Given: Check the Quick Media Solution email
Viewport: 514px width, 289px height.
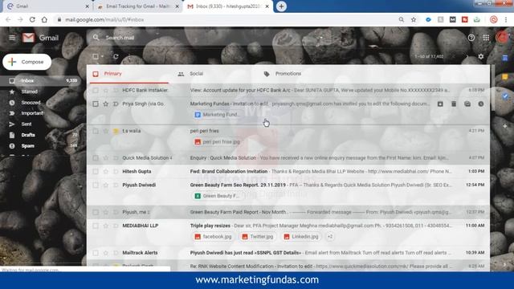Looking at the screenshot, I should pyautogui.click(x=96, y=158).
